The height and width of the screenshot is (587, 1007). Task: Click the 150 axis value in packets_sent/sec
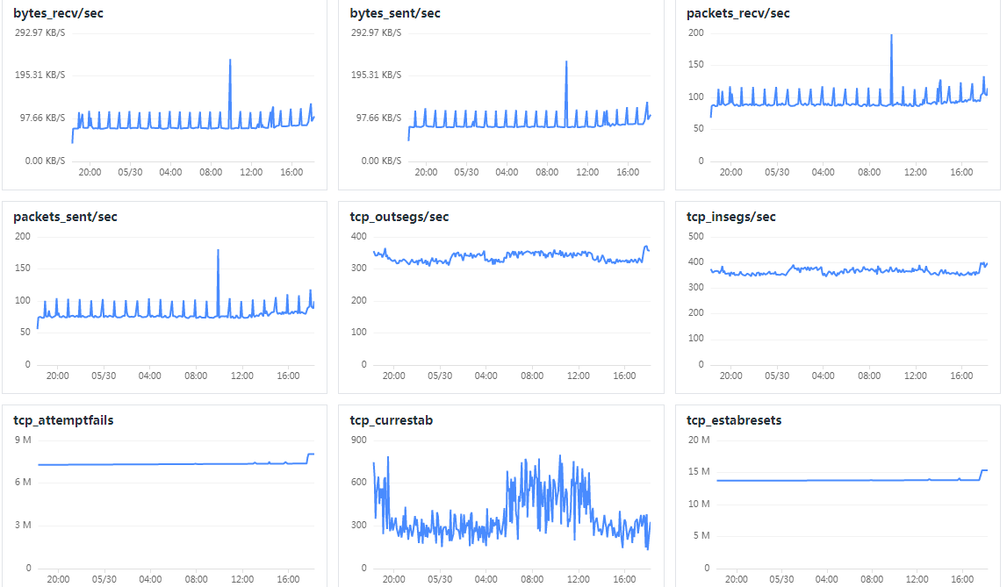[x=23, y=268]
